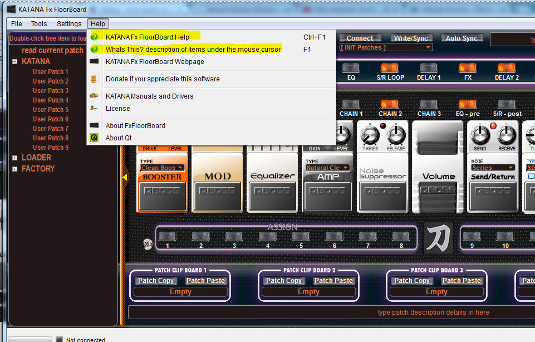The width and height of the screenshot is (535, 342).
Task: Toggle ASSIGN switch 8
Action: (401, 236)
